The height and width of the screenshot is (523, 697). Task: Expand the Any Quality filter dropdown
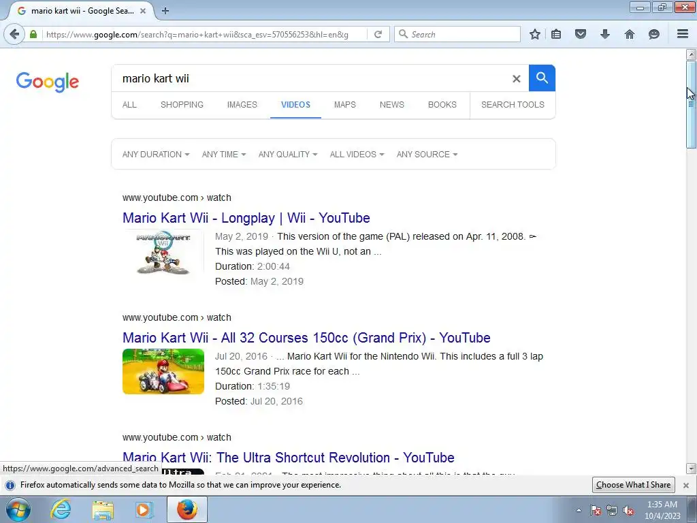tap(288, 155)
